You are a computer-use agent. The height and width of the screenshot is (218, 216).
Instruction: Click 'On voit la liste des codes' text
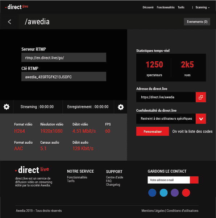(x=192, y=131)
